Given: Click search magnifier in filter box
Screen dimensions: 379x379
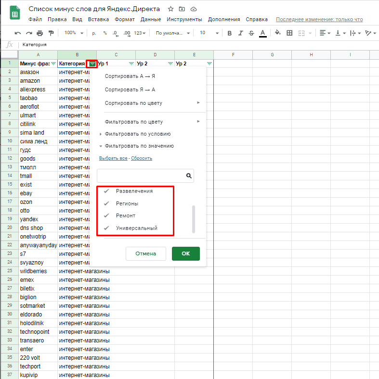Looking at the screenshot, I should click(189, 176).
